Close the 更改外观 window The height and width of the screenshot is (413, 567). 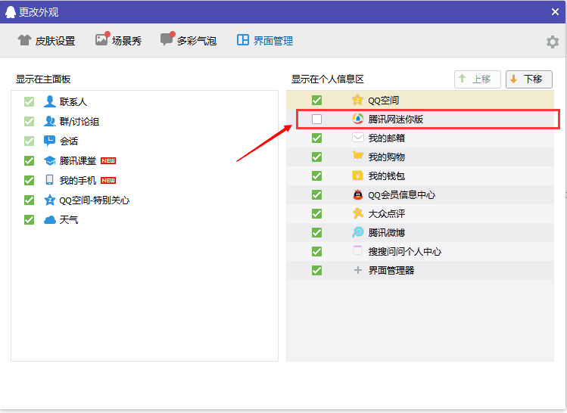click(x=556, y=12)
